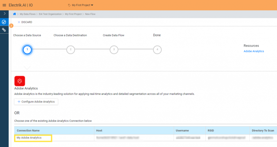The height and width of the screenshot is (147, 277).
Task: Open My Data Flows breadcrumb
Action: [28, 14]
